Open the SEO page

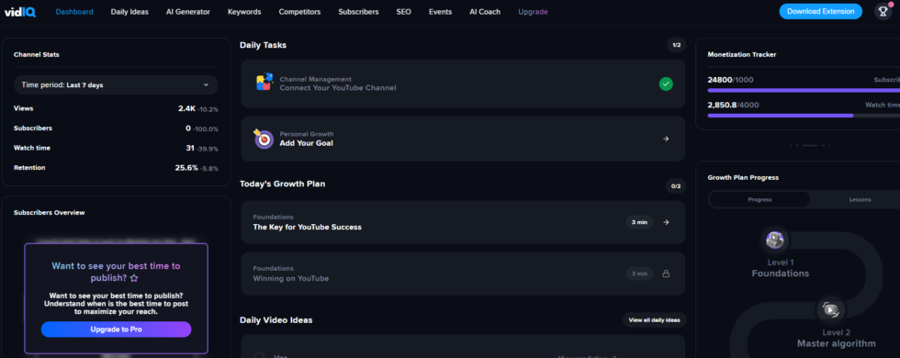pyautogui.click(x=403, y=11)
